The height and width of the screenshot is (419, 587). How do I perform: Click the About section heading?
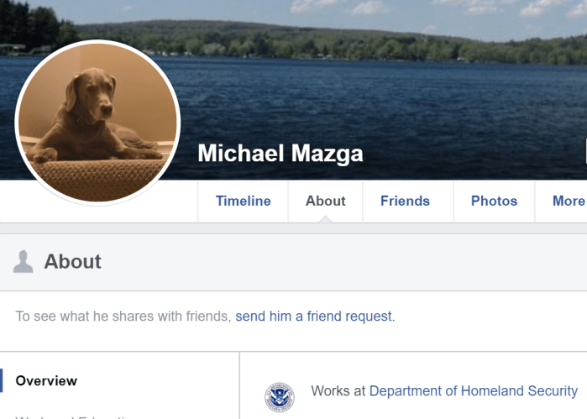(x=73, y=261)
